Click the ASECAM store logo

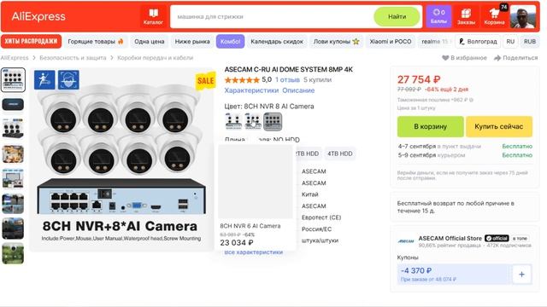pyautogui.click(x=406, y=240)
